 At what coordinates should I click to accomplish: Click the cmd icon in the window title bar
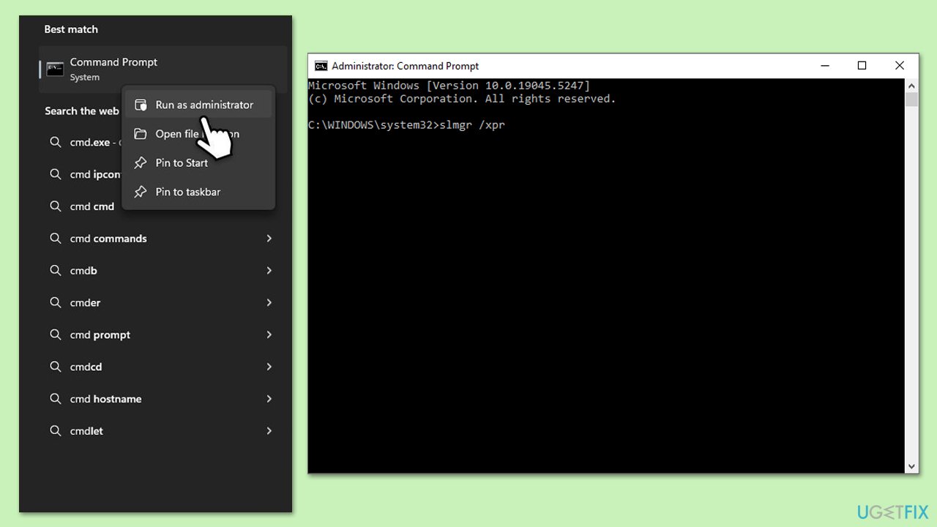pos(321,66)
